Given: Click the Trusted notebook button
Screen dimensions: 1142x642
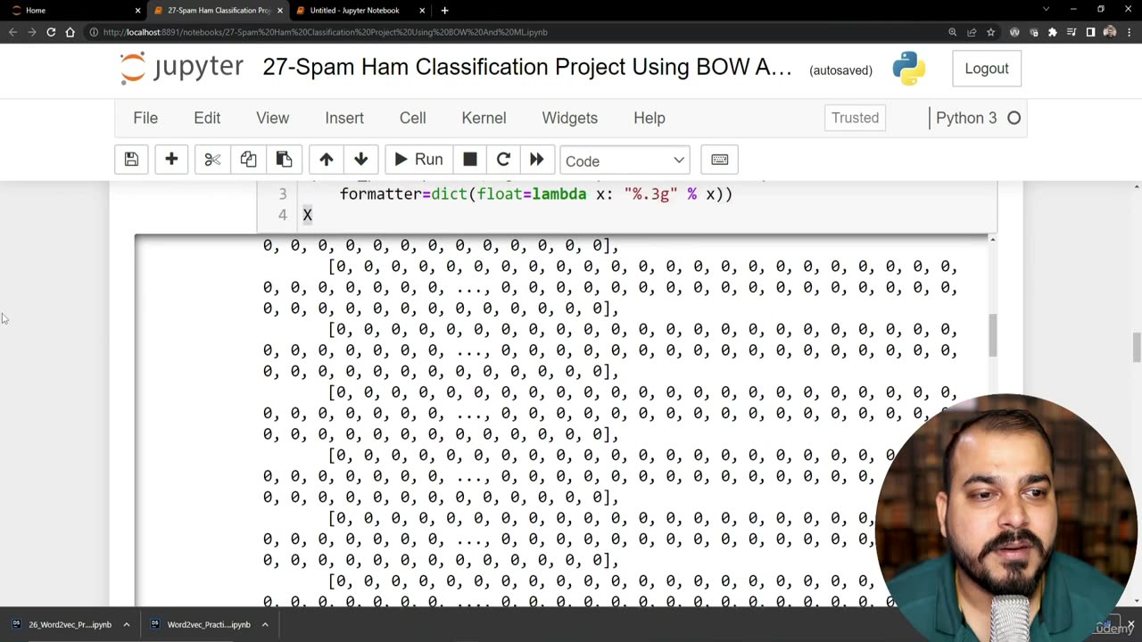Looking at the screenshot, I should point(855,118).
